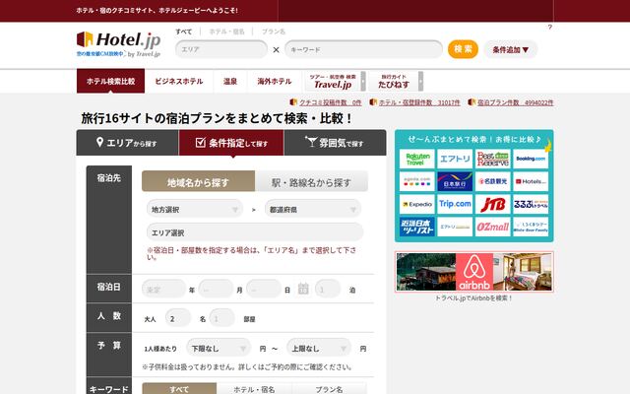Screen dimensions: 630x394
Task: Open the 温泉 navigation tab
Action: pyautogui.click(x=230, y=81)
